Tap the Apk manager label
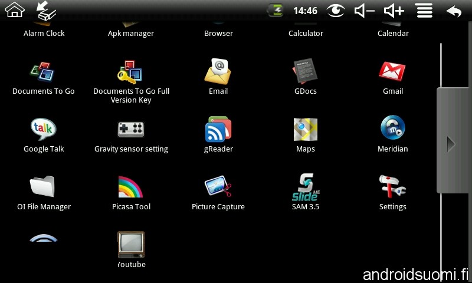This screenshot has height=283, width=472. (131, 34)
